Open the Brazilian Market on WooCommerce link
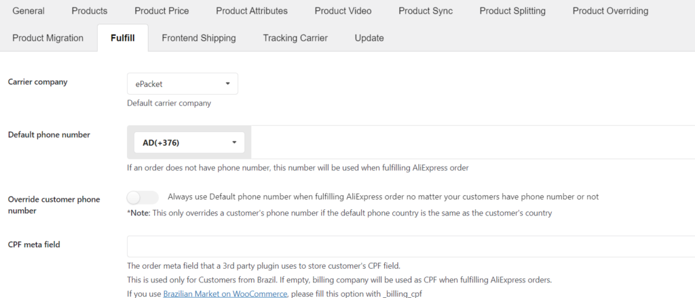695x298 pixels. pos(225,293)
